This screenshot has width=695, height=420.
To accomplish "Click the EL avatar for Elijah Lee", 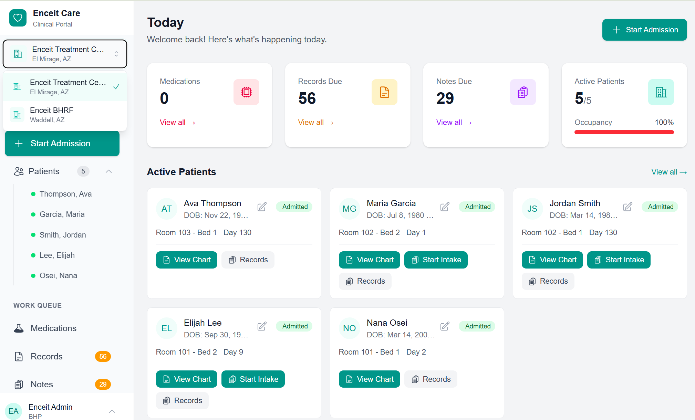I will pyautogui.click(x=167, y=328).
